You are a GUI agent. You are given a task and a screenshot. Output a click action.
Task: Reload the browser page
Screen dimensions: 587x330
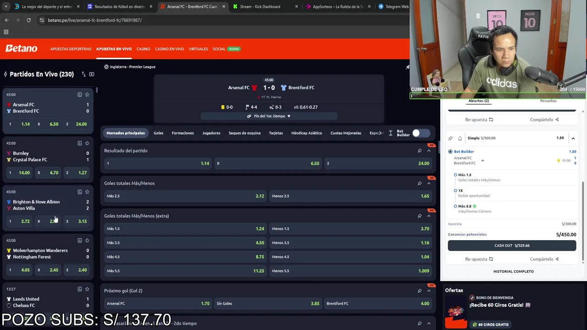point(28,20)
